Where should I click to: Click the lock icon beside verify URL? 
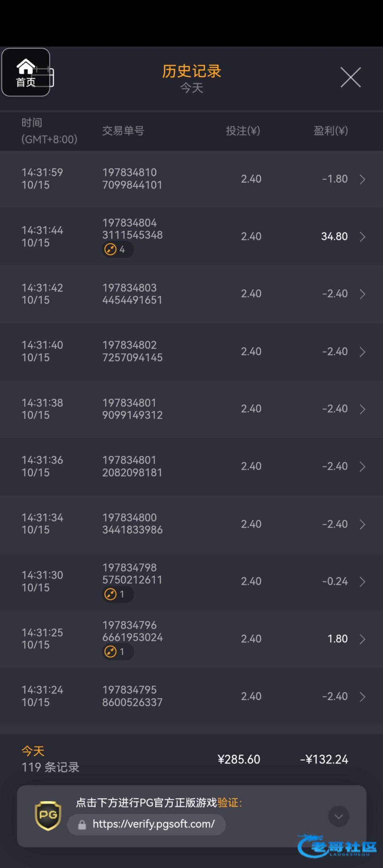point(82,825)
